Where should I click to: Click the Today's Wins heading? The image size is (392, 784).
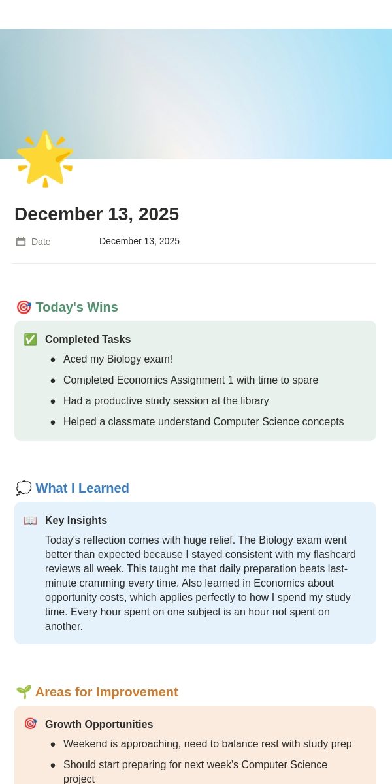(x=76, y=307)
